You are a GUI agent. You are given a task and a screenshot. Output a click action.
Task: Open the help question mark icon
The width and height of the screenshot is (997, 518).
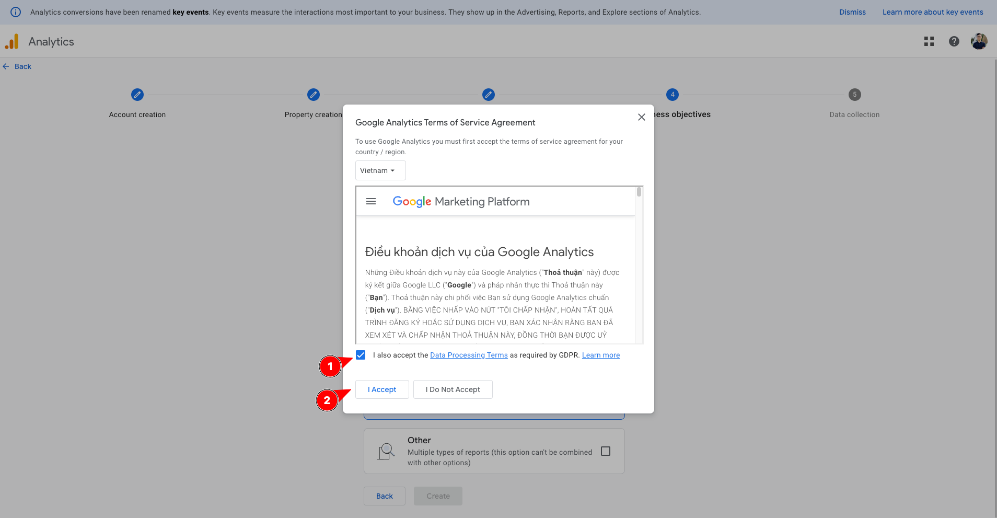[x=954, y=41]
